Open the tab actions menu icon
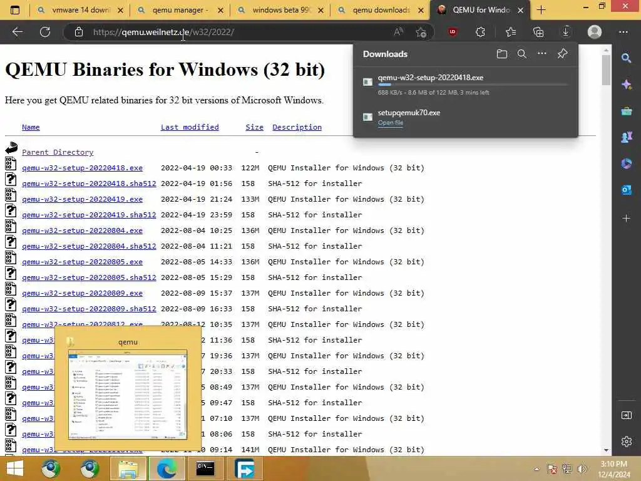 click(x=15, y=10)
